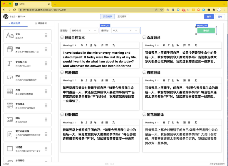Select the 下拉菜单 component
The image size is (228, 166).
[28, 106]
